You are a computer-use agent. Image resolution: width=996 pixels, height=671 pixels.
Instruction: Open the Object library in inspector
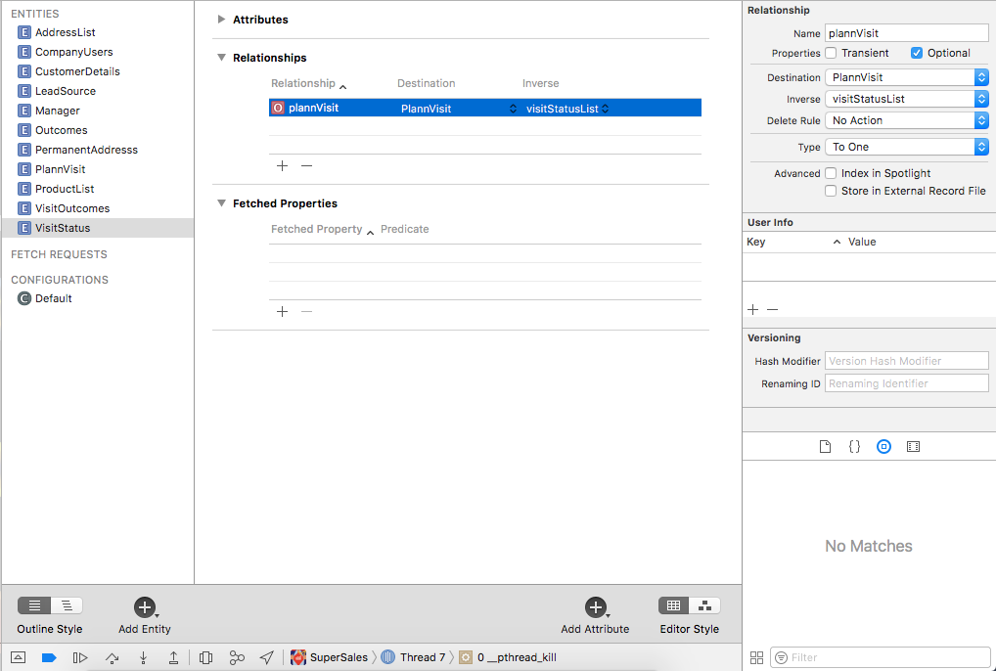point(883,446)
